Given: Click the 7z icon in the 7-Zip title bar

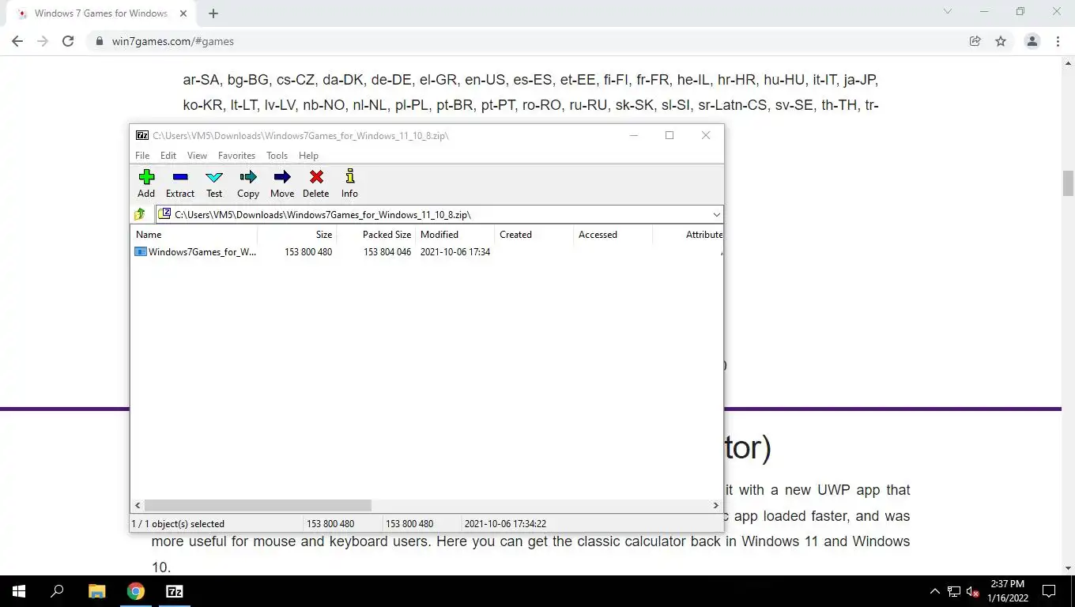Looking at the screenshot, I should pyautogui.click(x=142, y=135).
